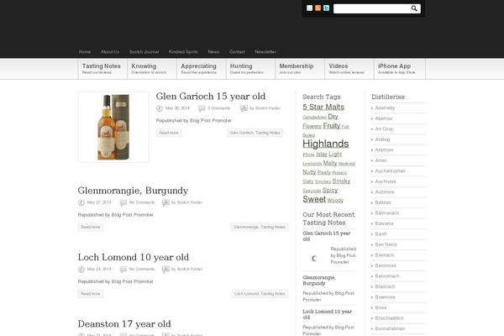Select the Membership tab
504x336 pixels.
(x=300, y=69)
